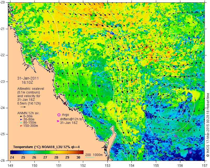Click the latitude axis label '-23'

[x=3, y=82]
